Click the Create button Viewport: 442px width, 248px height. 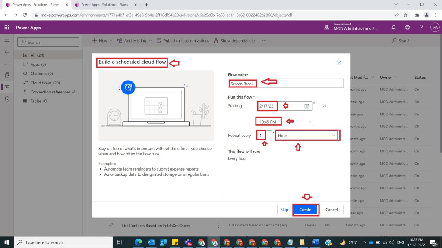pyautogui.click(x=305, y=210)
